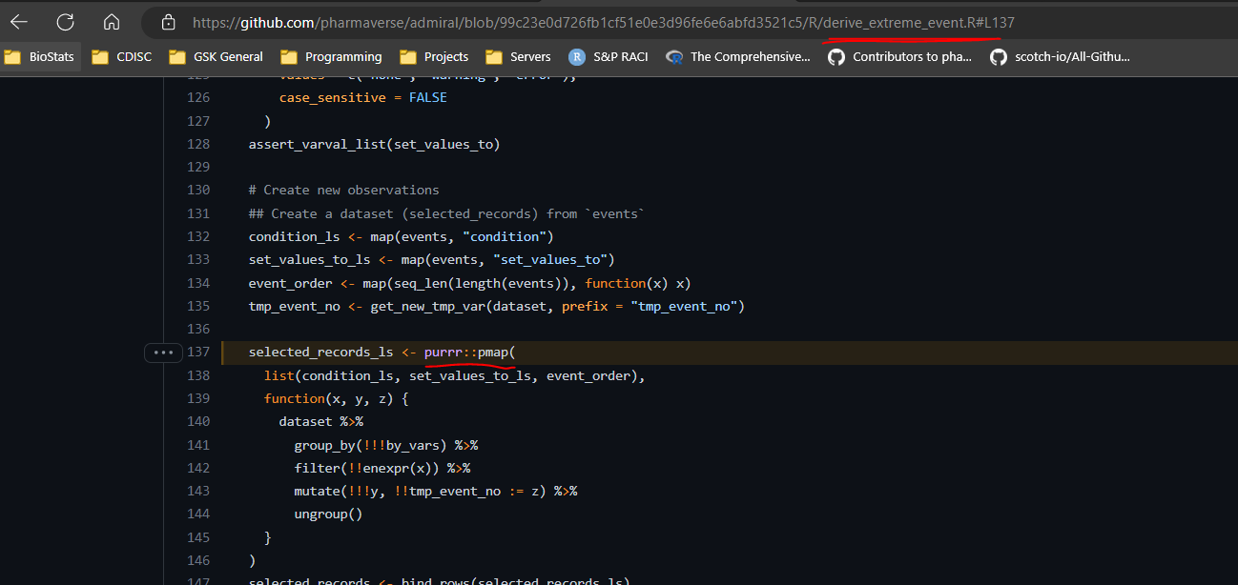Image resolution: width=1238 pixels, height=585 pixels.
Task: Open the S&P RACI bookmark with R icon
Action: (x=609, y=56)
